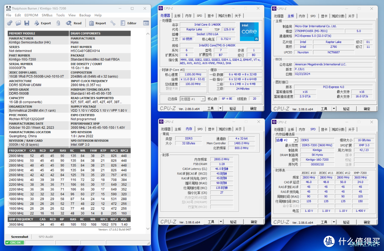Screen dimensions: 384x251
Task: Click 确定 button in CPU-Z mainboard window
Action: pos(367,108)
